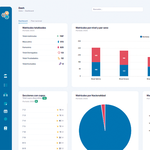Open the people group icon in sidebar
This screenshot has height=150, width=150.
click(x=6, y=95)
